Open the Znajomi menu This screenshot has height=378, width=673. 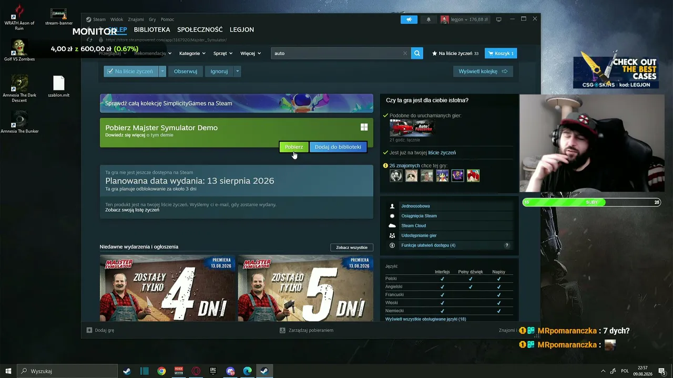[136, 19]
